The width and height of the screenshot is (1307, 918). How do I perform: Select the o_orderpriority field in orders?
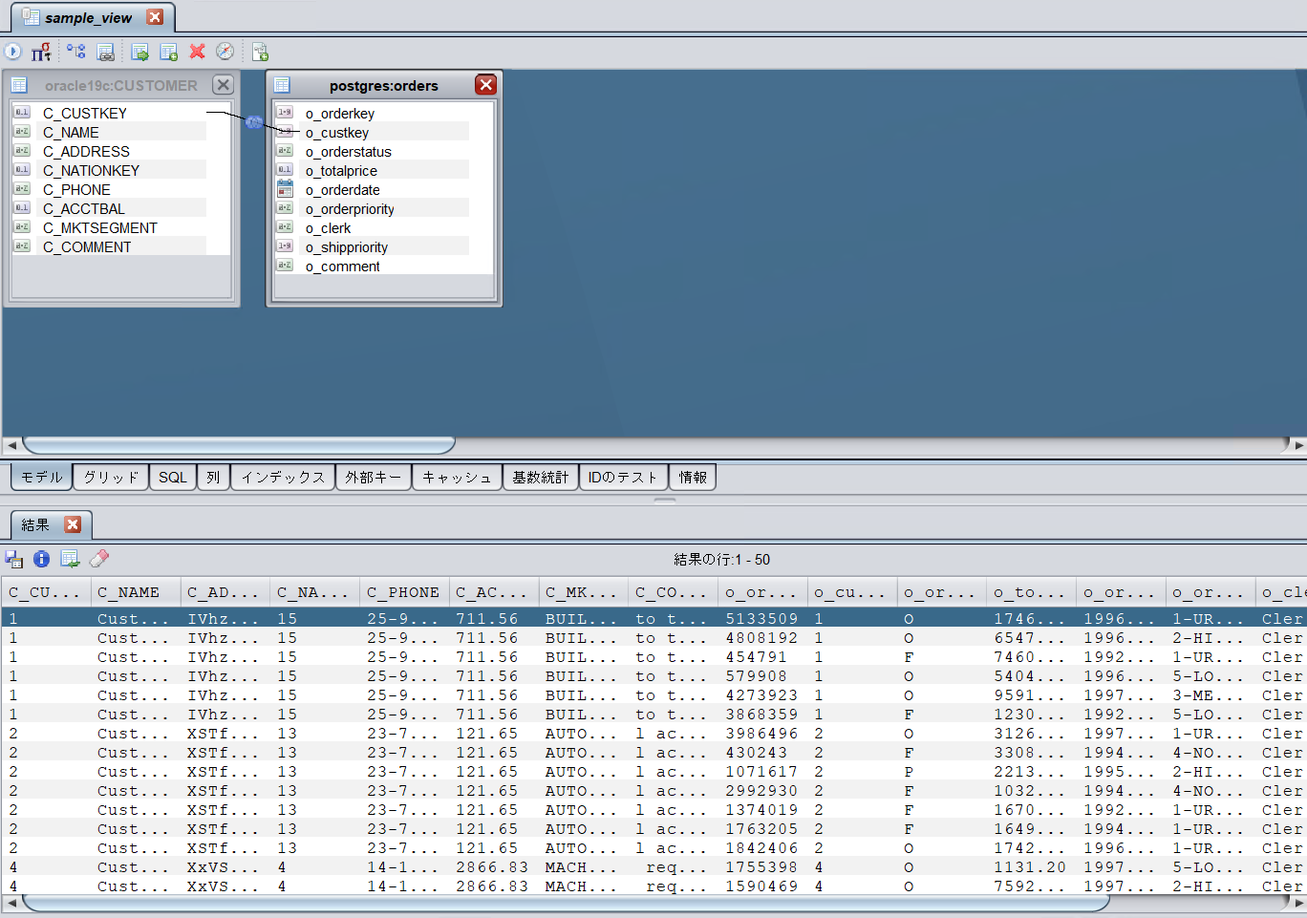coord(350,209)
